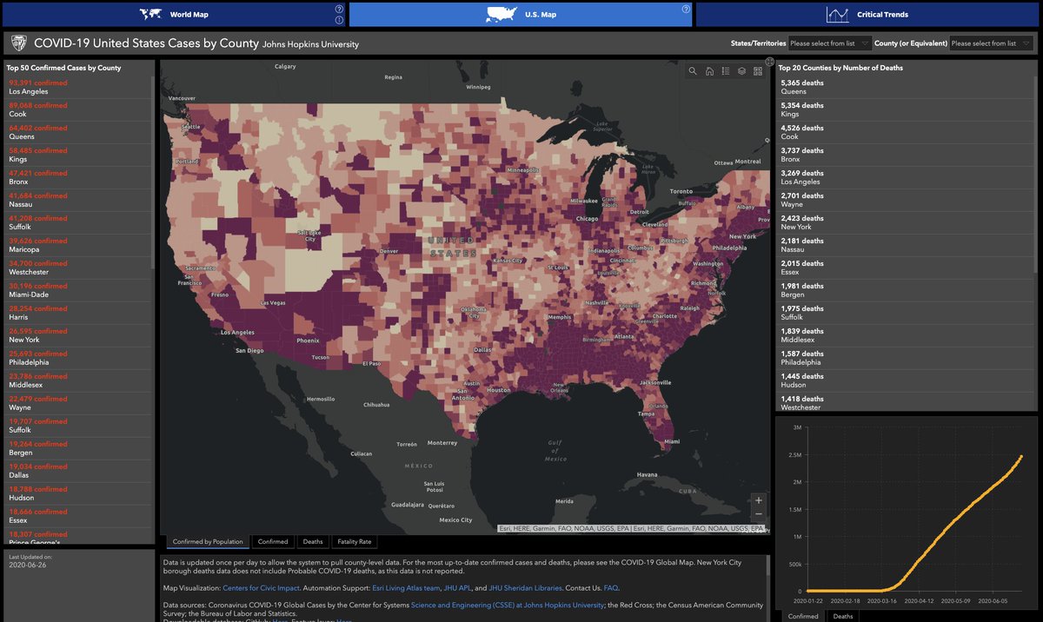Open the Centers for Civic Impact link
Image resolution: width=1043 pixels, height=622 pixels.
260,588
